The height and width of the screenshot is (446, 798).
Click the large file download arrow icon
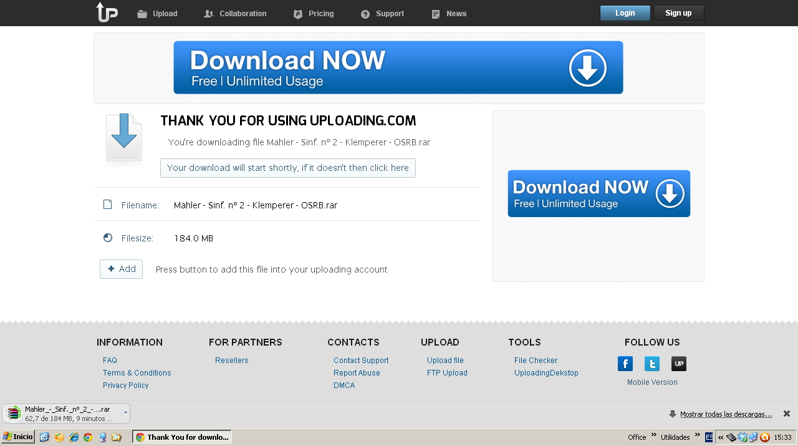point(124,138)
